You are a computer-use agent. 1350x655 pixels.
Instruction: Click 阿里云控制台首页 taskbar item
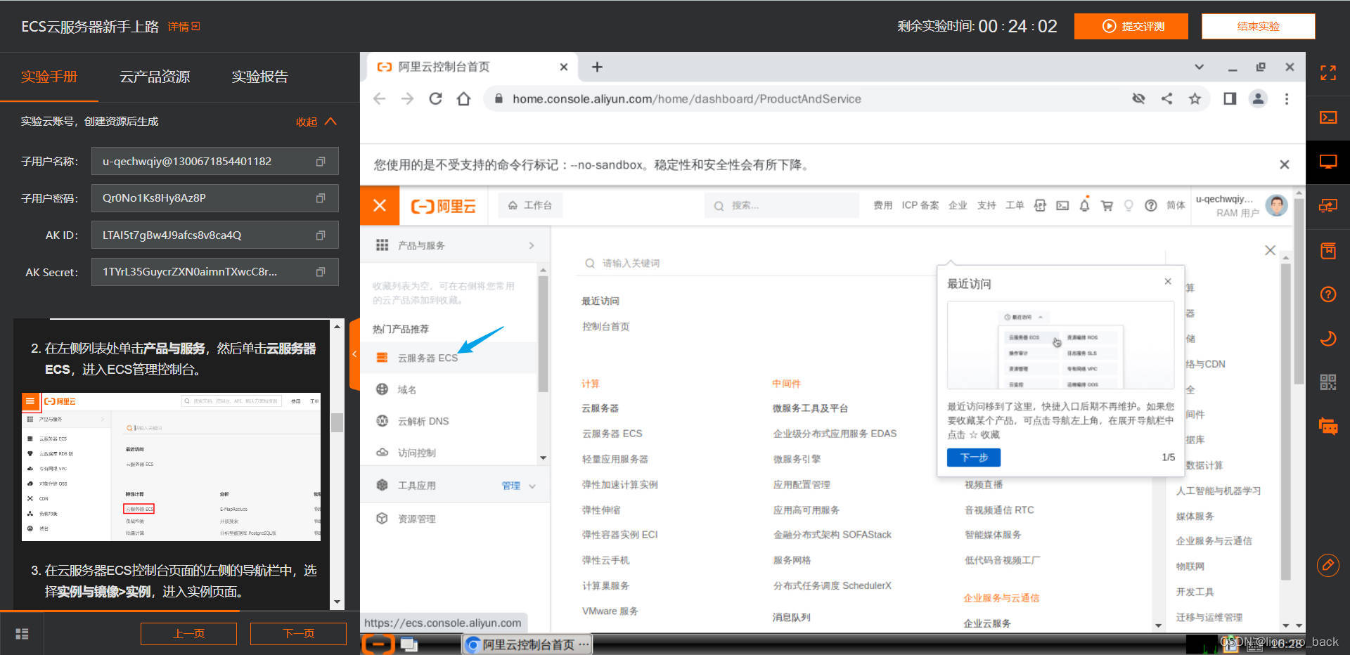[528, 644]
